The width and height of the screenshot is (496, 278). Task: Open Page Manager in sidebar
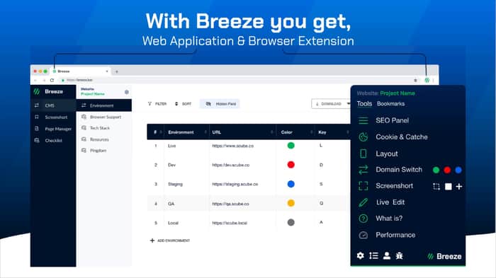[53, 129]
